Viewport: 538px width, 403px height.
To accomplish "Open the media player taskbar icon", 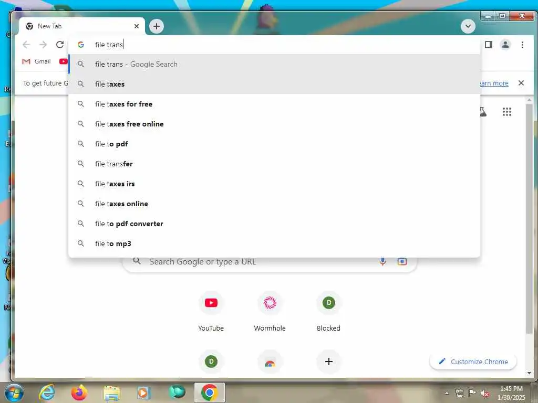I will click(x=143, y=393).
